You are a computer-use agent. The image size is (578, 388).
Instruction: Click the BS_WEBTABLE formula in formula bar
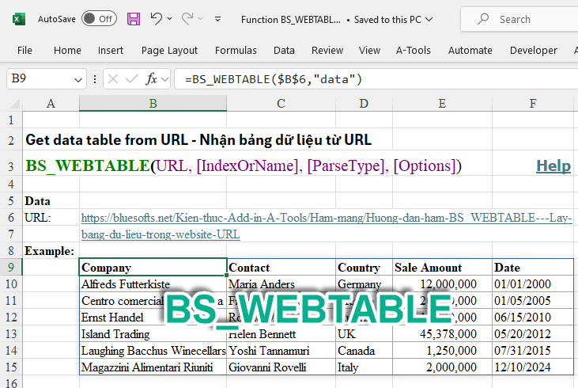pos(274,79)
